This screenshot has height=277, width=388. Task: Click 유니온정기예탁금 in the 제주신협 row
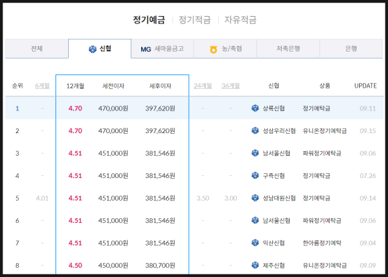[324, 265]
